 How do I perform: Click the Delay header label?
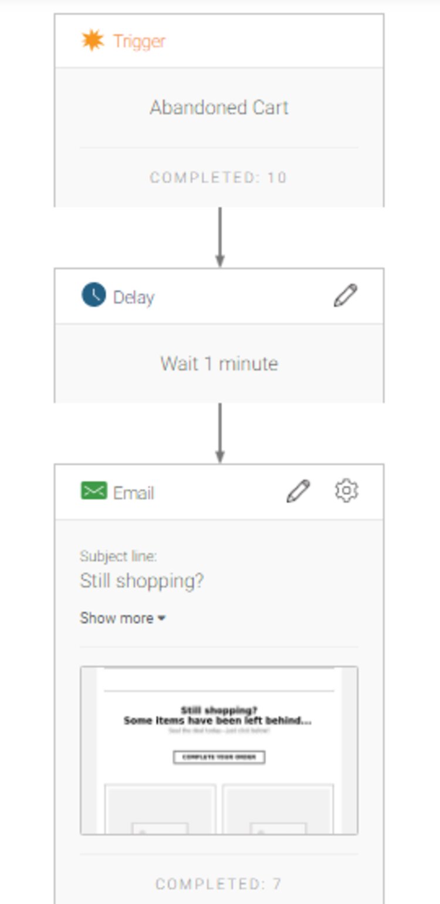point(134,297)
